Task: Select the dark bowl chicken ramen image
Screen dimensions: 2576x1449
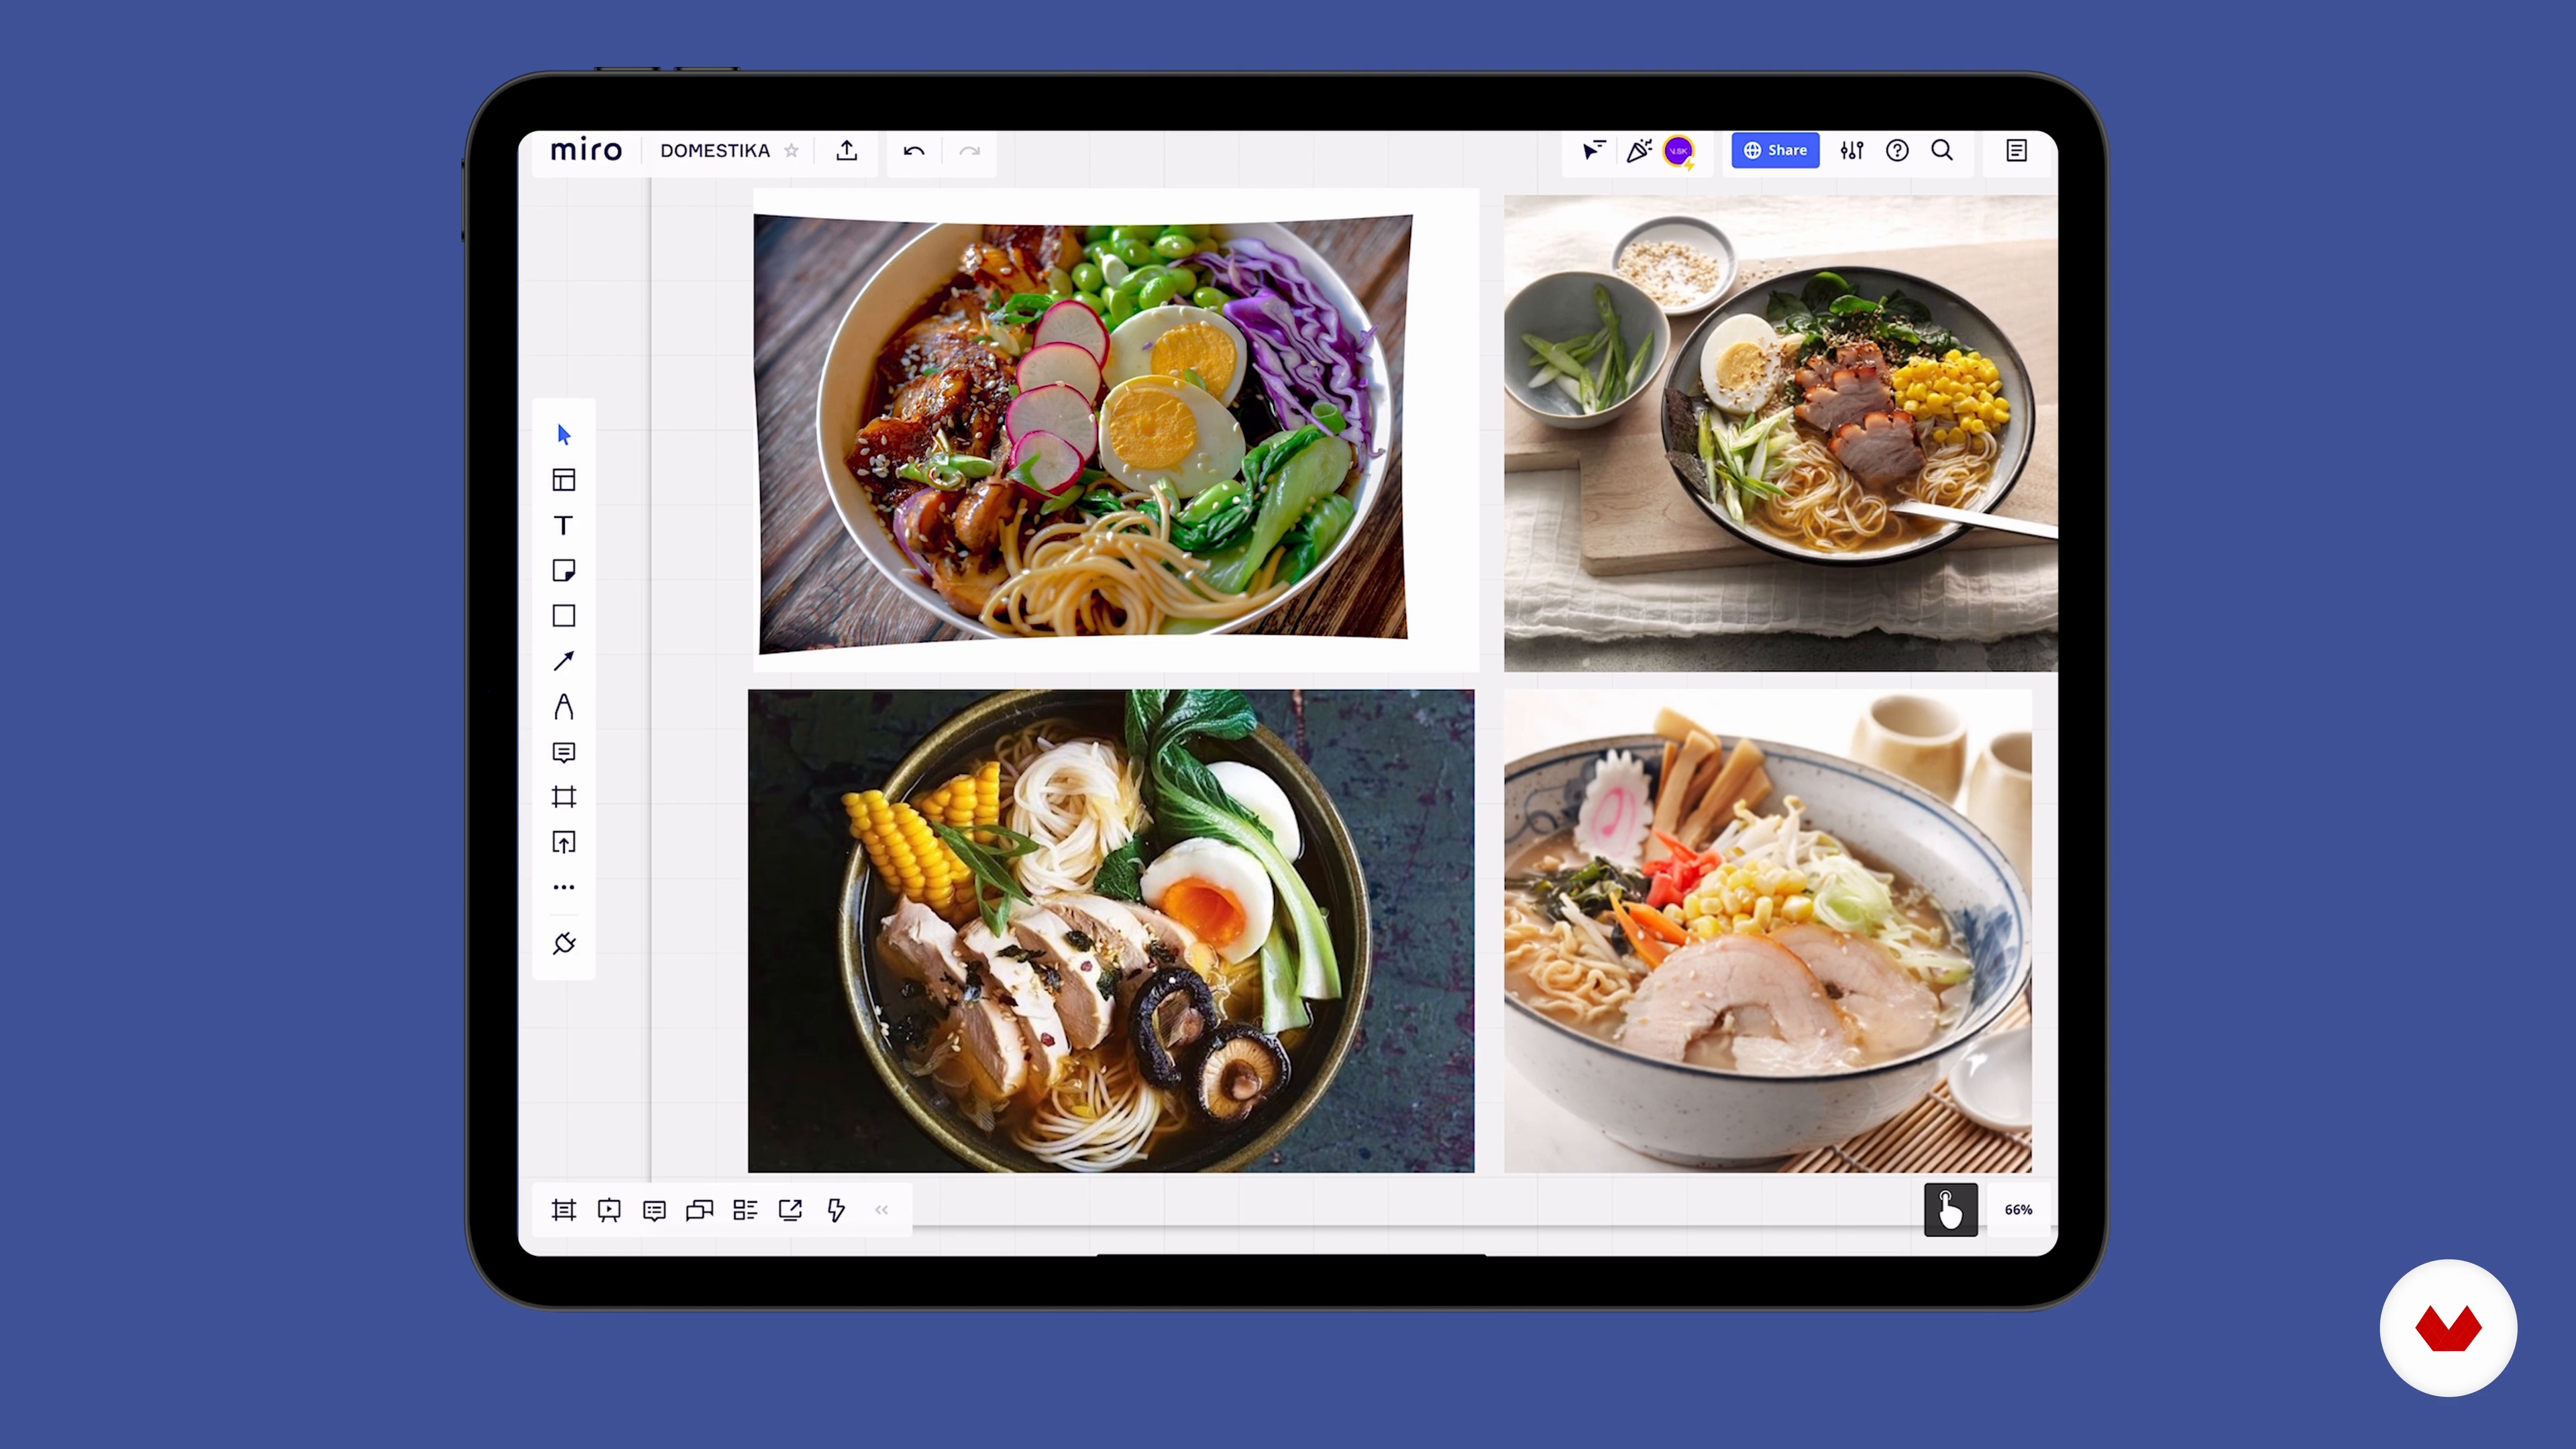Action: 1111,931
